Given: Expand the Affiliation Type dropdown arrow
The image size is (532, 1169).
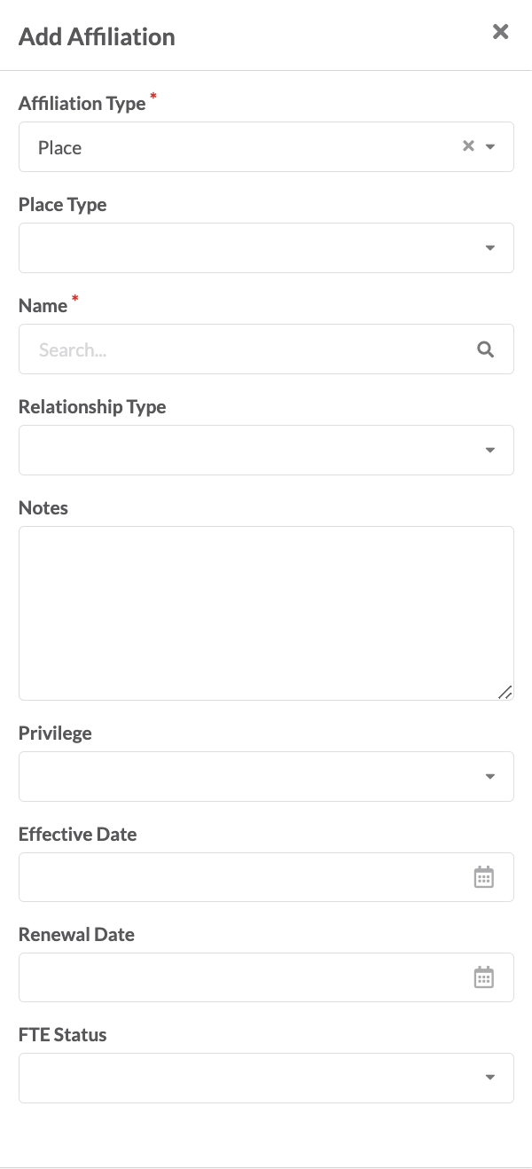Looking at the screenshot, I should coord(490,147).
